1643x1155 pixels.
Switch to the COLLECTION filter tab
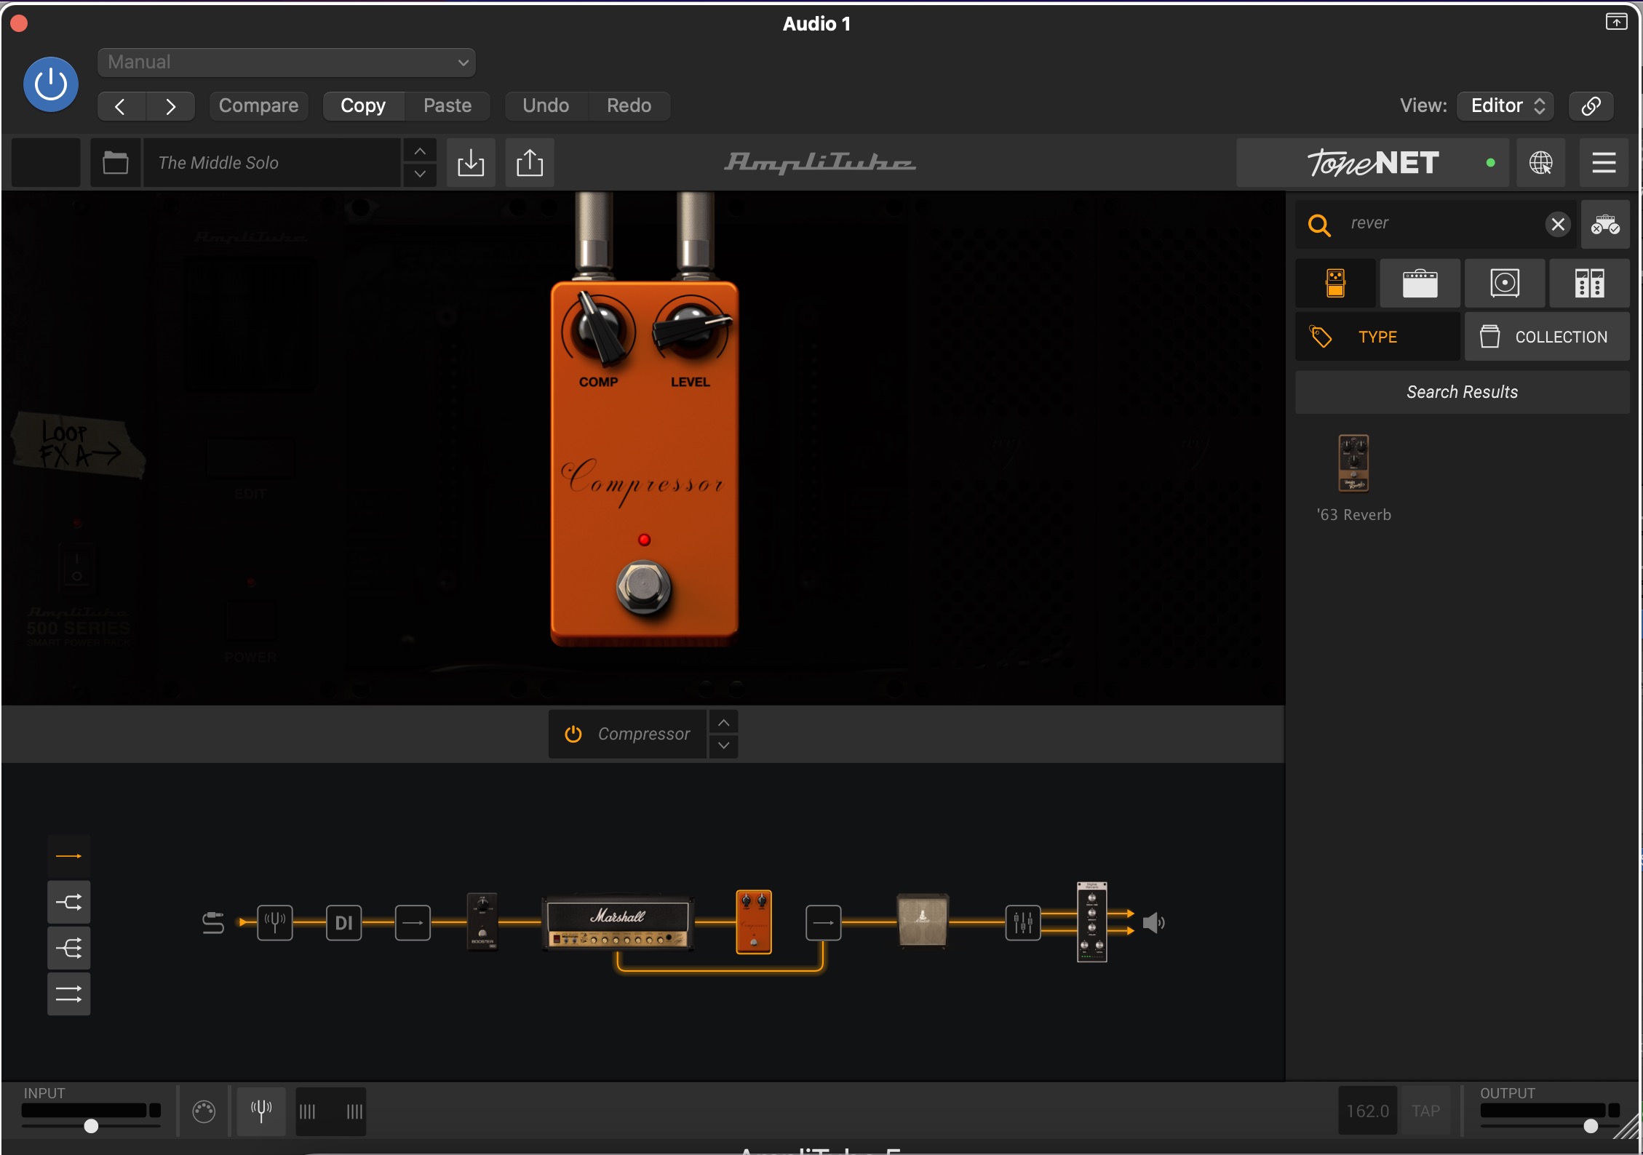click(1547, 337)
